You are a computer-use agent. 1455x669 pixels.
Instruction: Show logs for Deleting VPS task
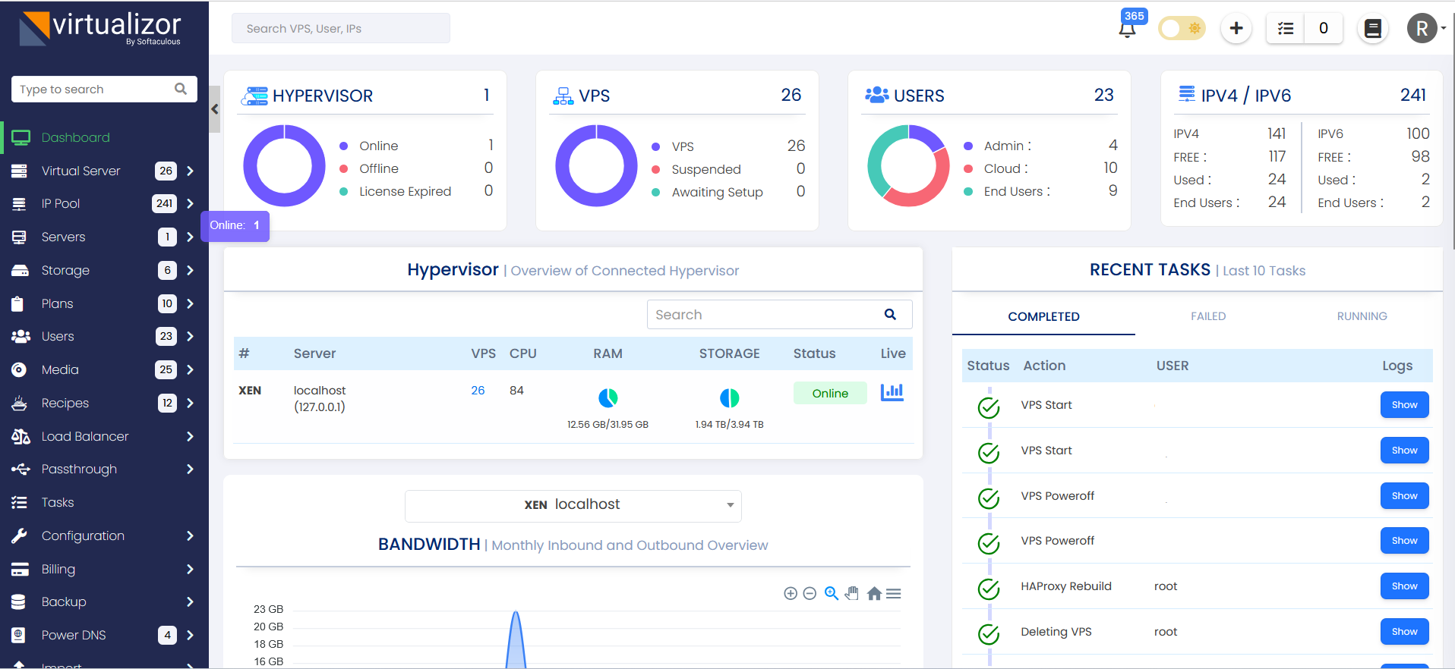[1404, 632]
